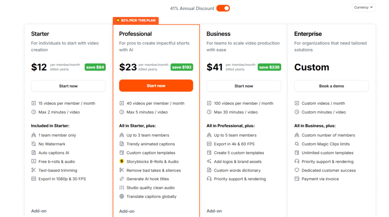Click Start now on the Professional plan
Screen dimensions: 389x217
tap(156, 86)
